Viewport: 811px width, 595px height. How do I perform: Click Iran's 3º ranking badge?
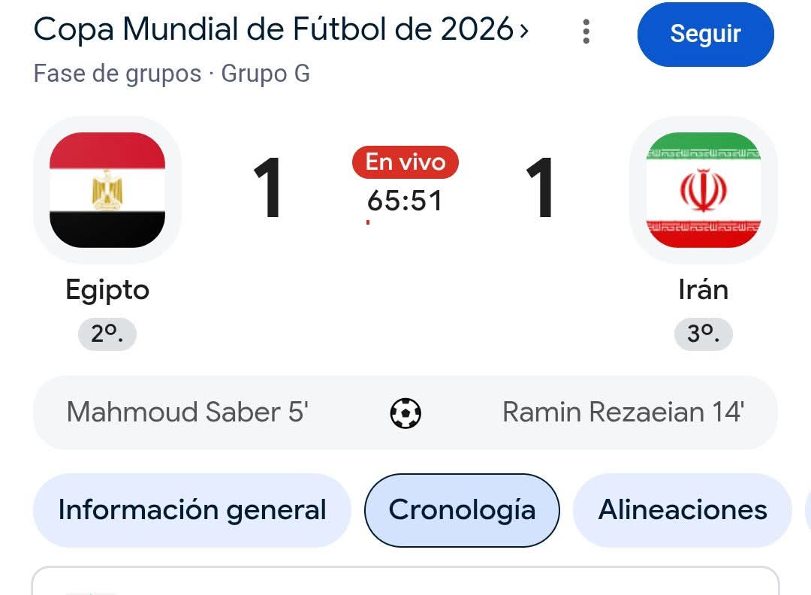[704, 334]
